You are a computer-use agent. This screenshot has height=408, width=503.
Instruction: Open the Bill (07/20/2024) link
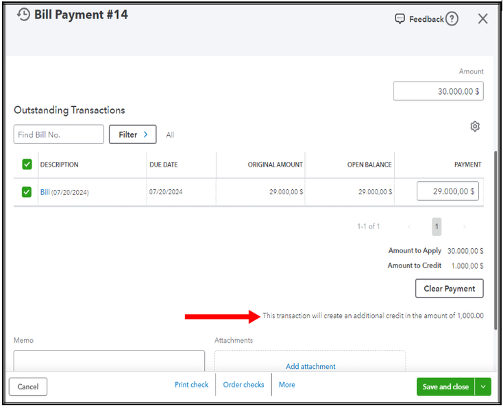(45, 192)
